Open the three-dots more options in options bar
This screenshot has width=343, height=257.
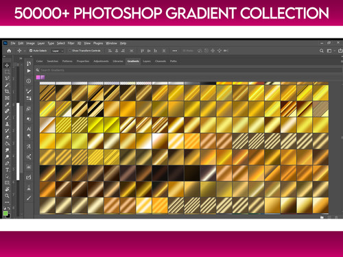[175, 51]
